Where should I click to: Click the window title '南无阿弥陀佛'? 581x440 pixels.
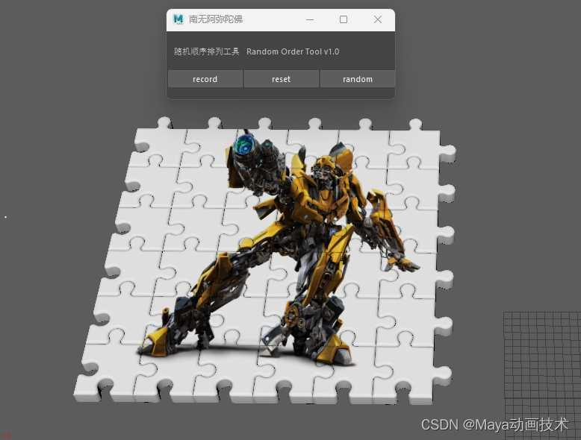tap(216, 19)
